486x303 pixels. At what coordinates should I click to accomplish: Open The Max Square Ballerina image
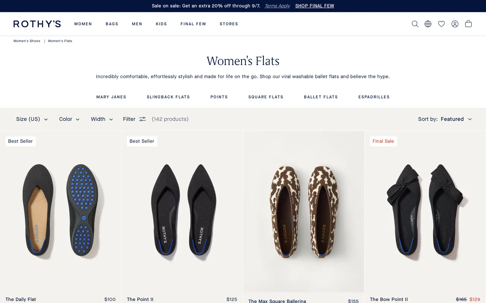pyautogui.click(x=304, y=212)
